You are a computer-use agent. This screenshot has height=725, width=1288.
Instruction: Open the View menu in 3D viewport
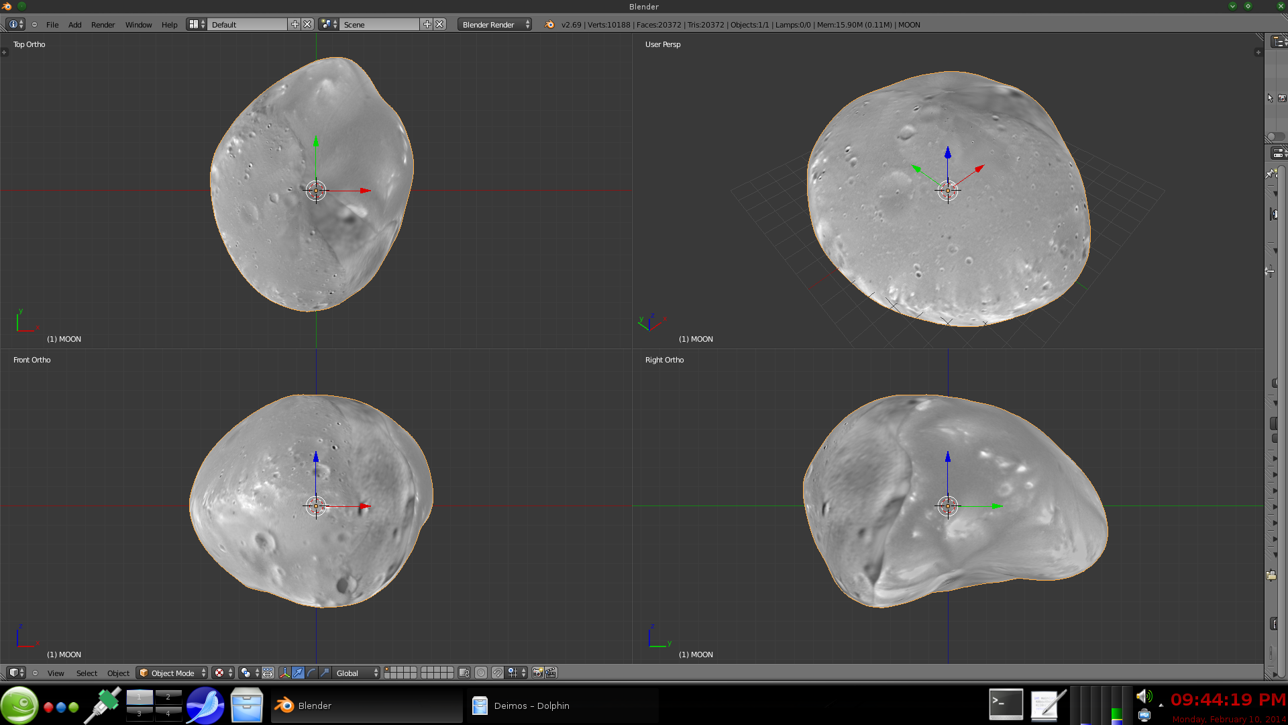[56, 673]
